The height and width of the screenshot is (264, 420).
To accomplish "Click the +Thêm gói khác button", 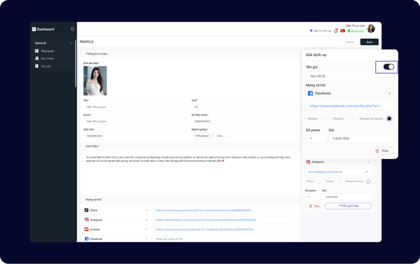I will coord(348,206).
